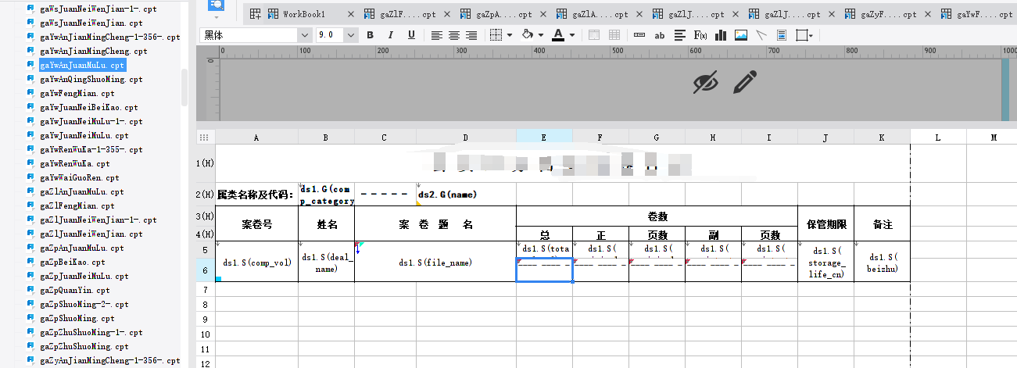Insert a slope line with the diagonal icon
Viewport: 1017px width, 368px height.
click(x=761, y=35)
